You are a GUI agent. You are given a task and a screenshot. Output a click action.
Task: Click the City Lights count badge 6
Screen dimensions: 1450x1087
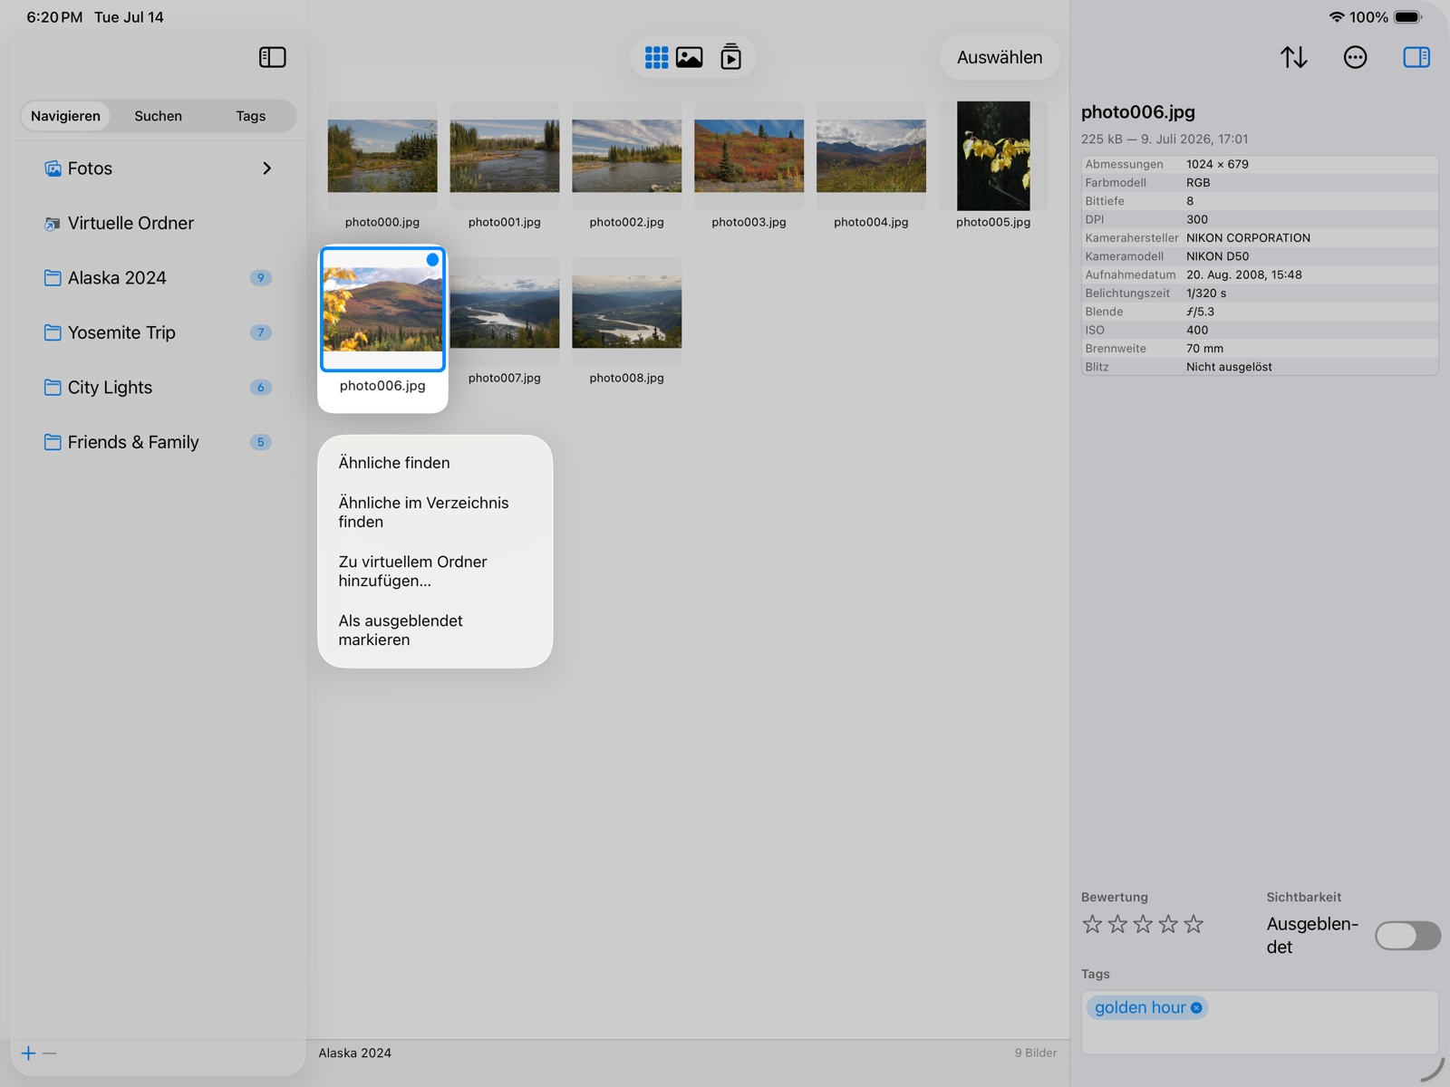click(x=260, y=388)
